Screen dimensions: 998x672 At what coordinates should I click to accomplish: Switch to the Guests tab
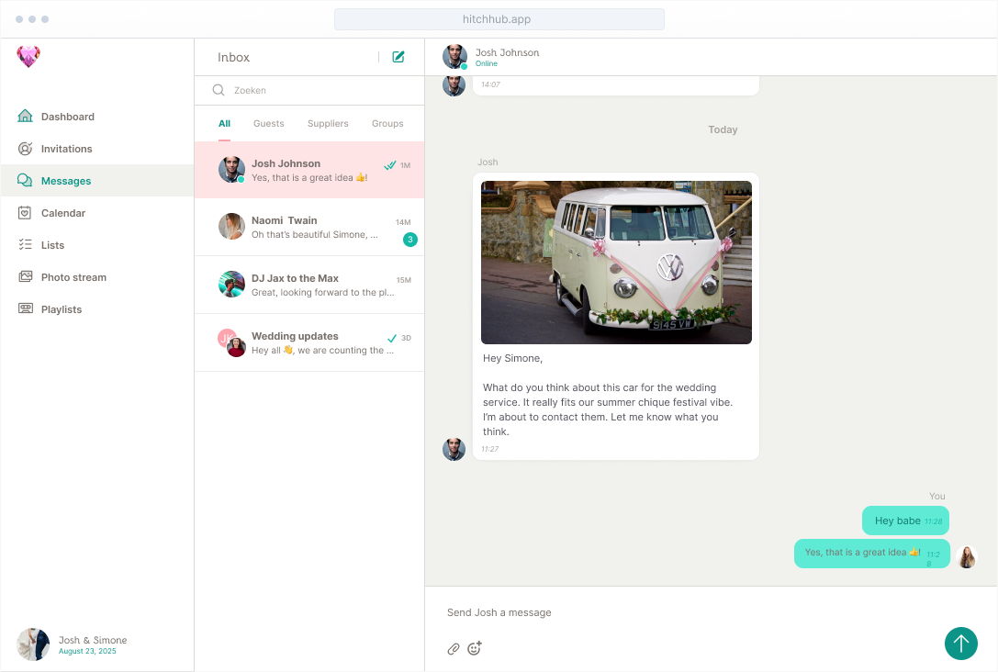point(268,123)
